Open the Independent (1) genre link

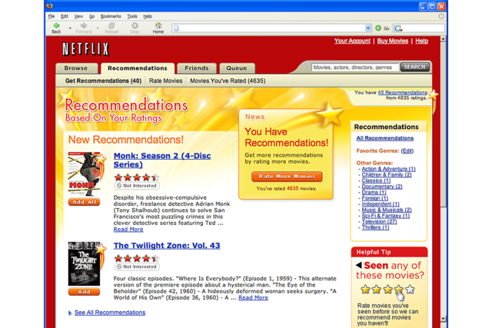coord(381,204)
